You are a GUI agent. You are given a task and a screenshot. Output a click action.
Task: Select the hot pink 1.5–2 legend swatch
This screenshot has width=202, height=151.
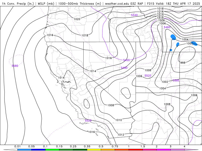click(x=150, y=150)
